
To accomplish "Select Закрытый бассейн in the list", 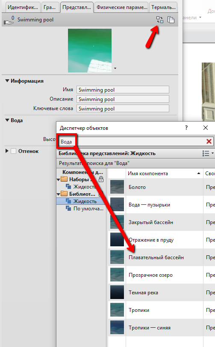I will tap(151, 222).
